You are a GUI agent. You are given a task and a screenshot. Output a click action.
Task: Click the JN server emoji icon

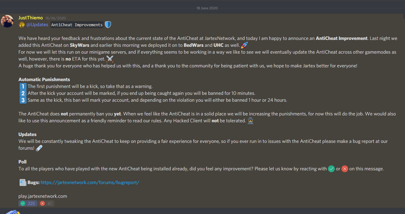[22, 25]
